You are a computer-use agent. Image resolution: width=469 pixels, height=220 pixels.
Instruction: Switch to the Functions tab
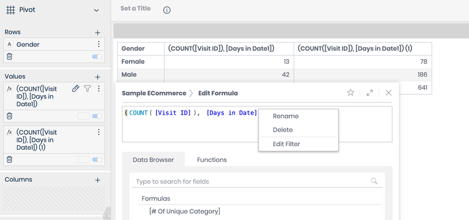coord(212,160)
